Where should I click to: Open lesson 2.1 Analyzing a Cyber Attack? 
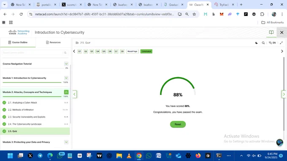[35, 103]
